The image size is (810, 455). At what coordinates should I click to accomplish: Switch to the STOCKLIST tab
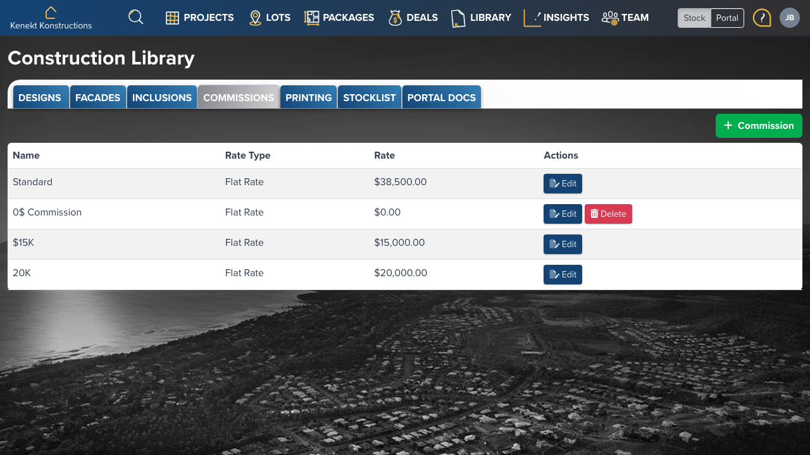coord(370,97)
